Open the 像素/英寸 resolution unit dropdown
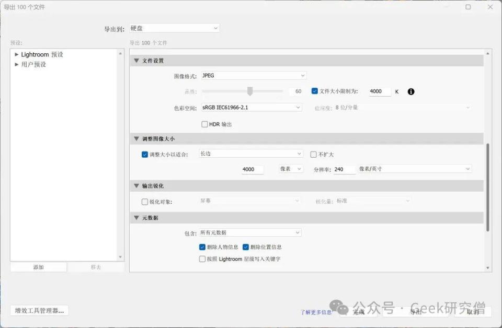The width and height of the screenshot is (502, 328). tap(415, 169)
